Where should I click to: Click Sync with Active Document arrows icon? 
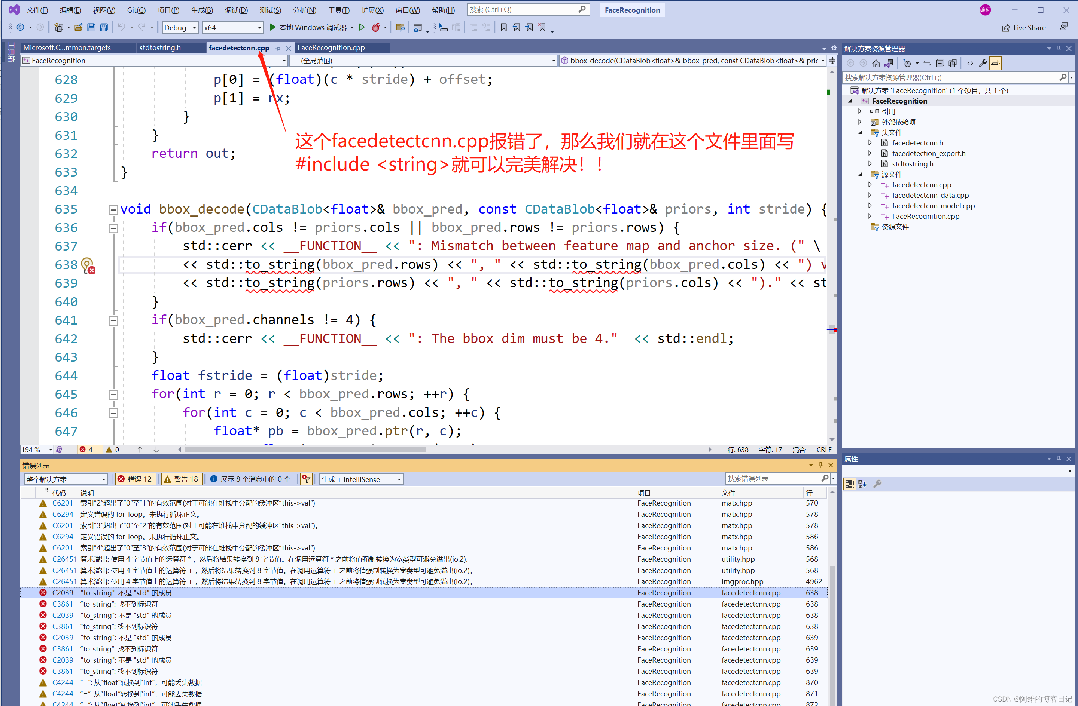point(927,63)
